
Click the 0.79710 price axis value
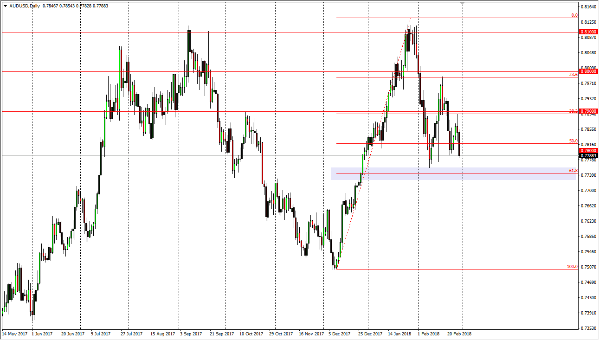coord(588,83)
